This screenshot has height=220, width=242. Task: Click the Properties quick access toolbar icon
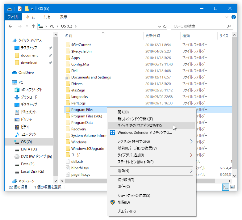pos(20,9)
